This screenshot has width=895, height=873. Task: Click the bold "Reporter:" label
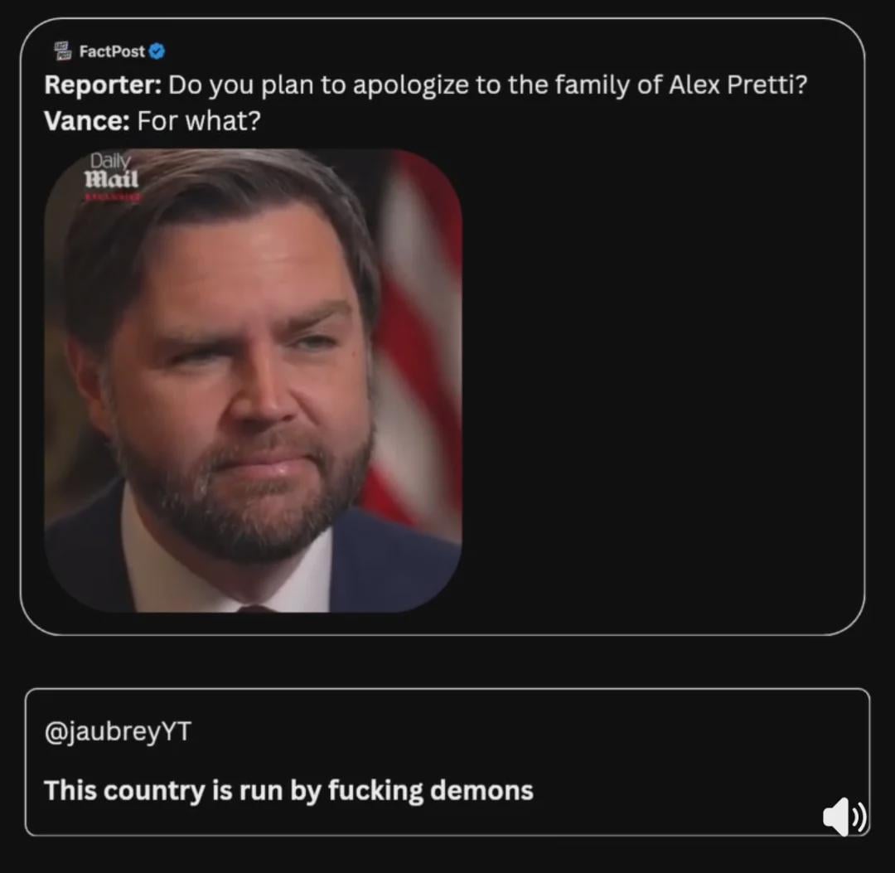[102, 85]
